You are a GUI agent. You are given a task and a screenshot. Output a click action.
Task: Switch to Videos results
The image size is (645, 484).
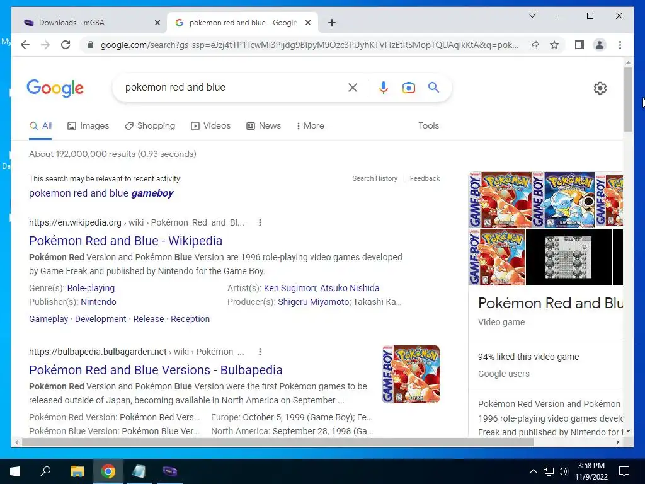(x=210, y=126)
